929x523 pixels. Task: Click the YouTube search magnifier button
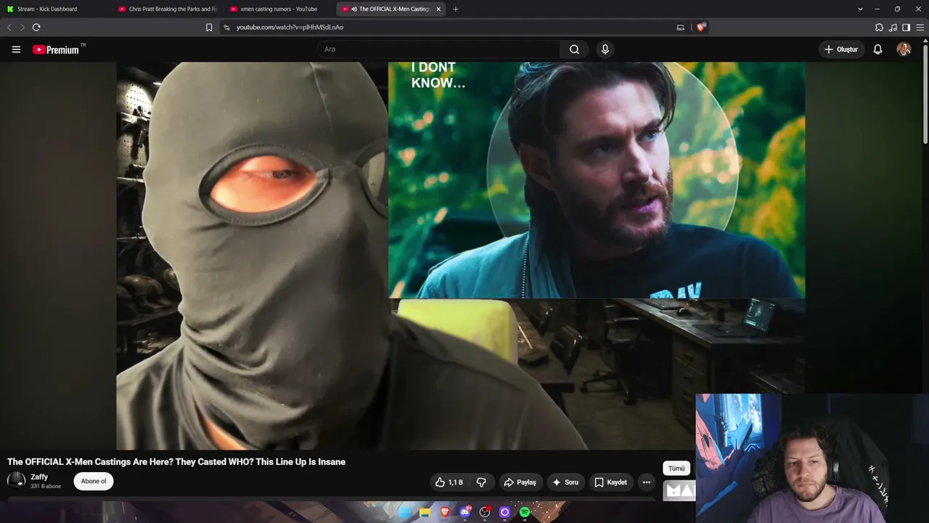point(574,49)
